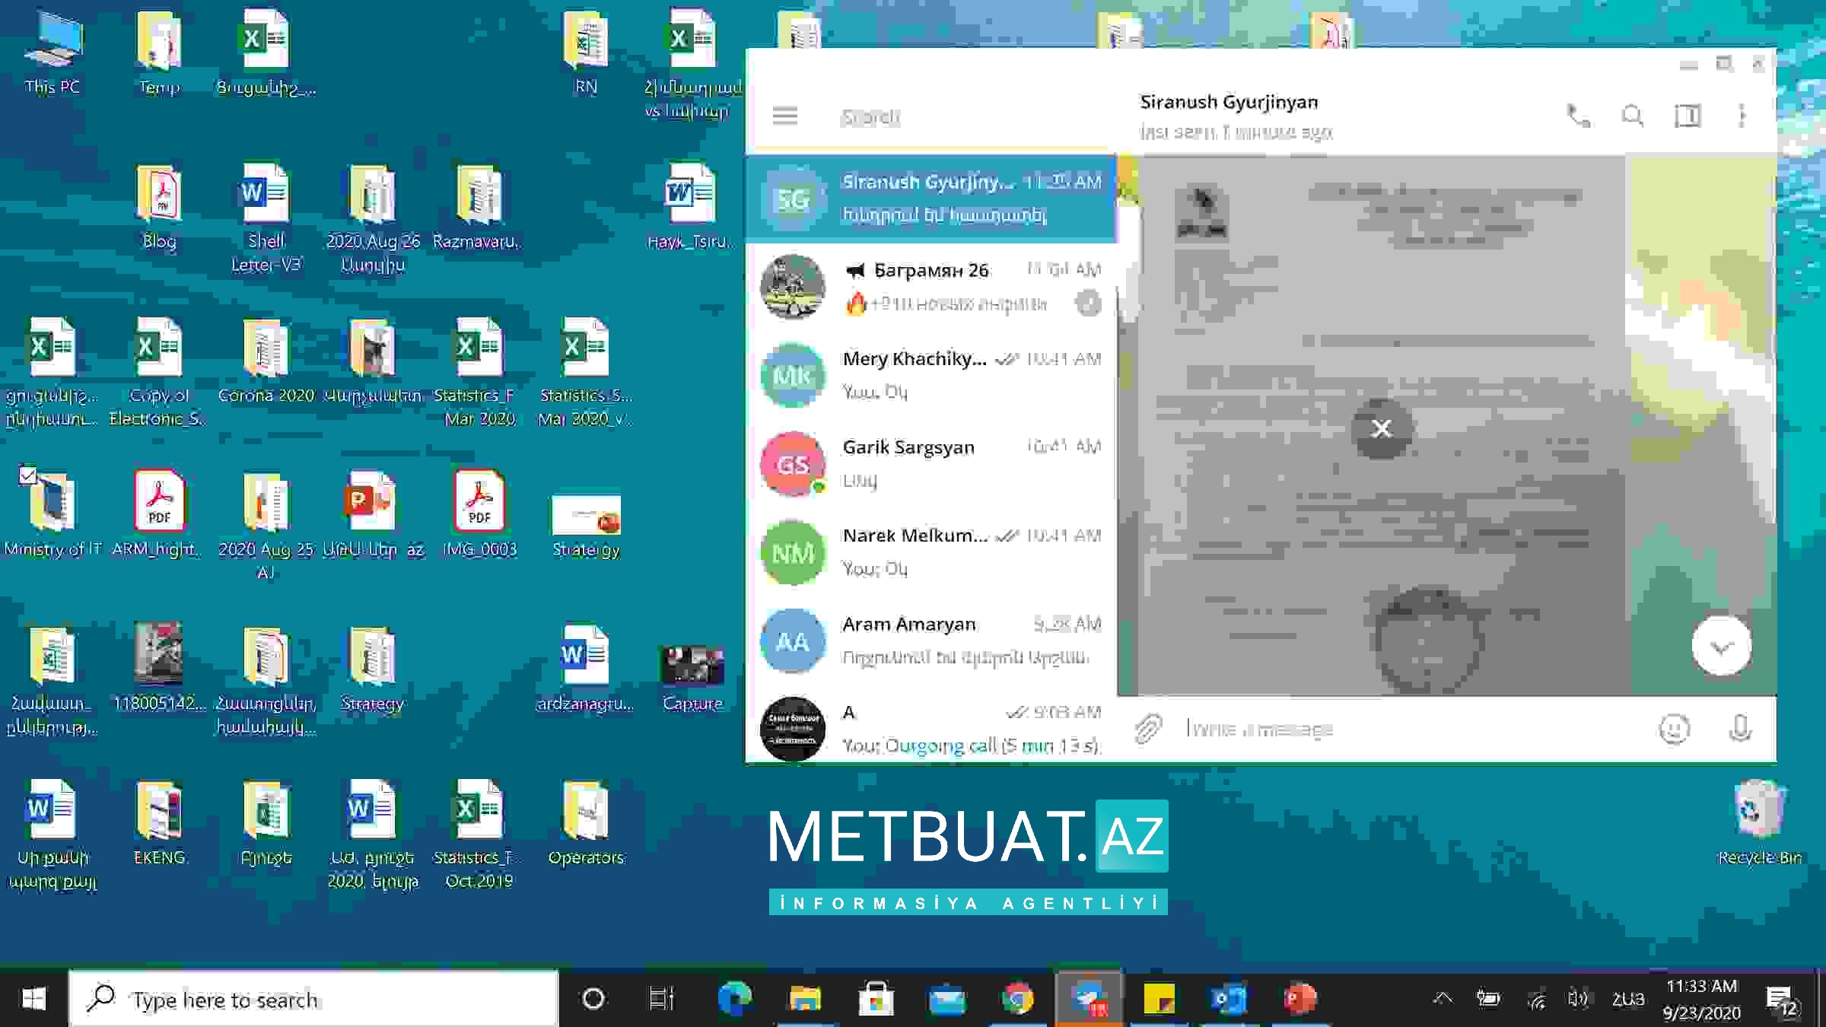Open File Explorer from taskbar
The image size is (1826, 1027).
point(805,999)
